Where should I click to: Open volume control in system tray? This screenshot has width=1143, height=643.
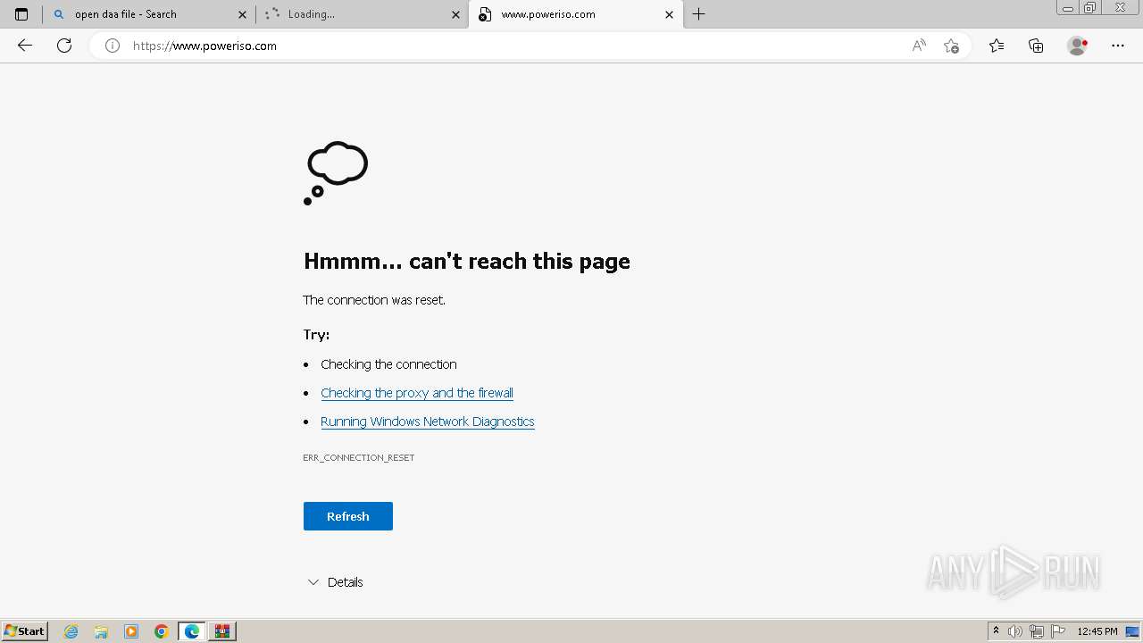[1015, 631]
